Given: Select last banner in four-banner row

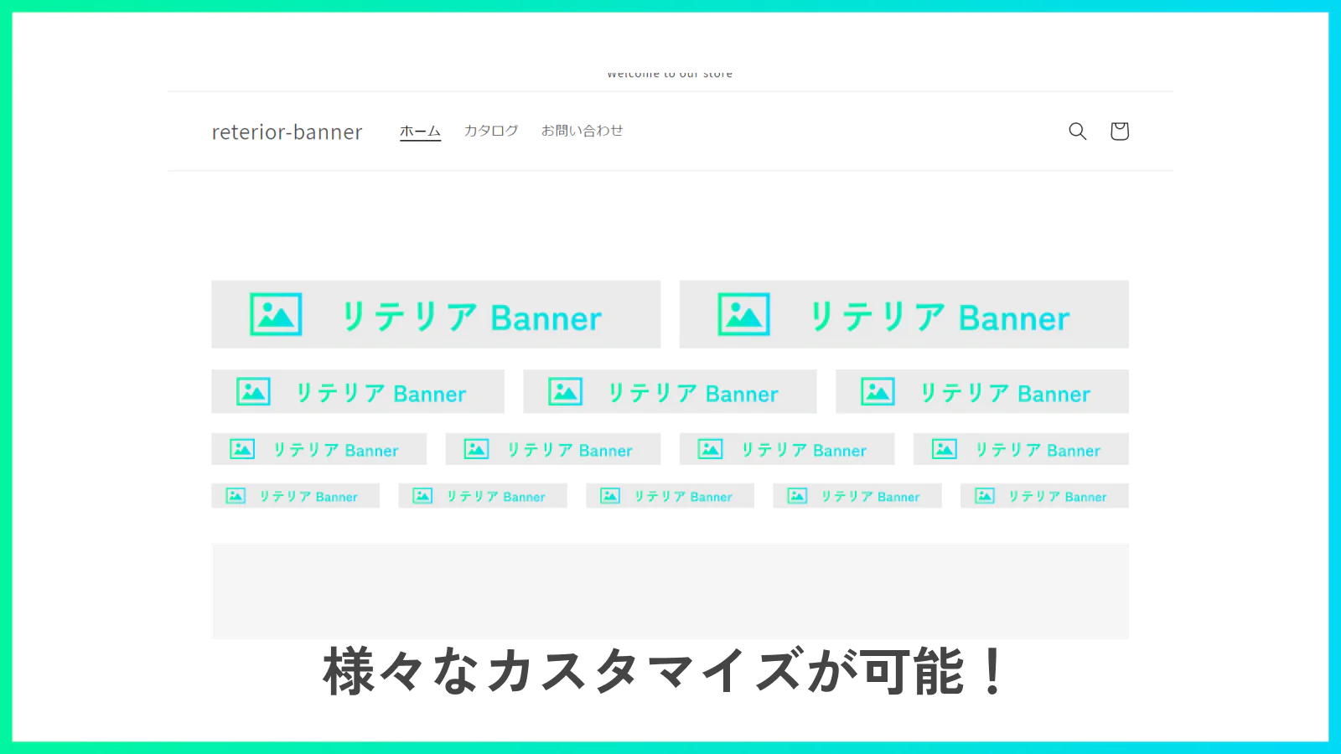Looking at the screenshot, I should click(x=1021, y=449).
